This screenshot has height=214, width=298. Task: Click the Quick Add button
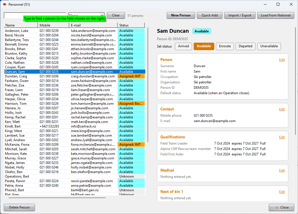pos(209,15)
